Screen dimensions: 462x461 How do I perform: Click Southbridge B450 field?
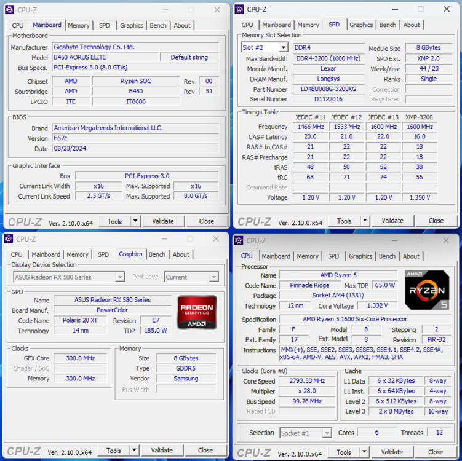click(136, 91)
